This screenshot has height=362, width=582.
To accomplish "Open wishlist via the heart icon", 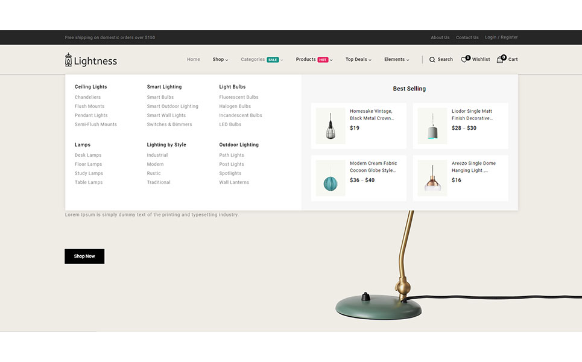I will (464, 60).
